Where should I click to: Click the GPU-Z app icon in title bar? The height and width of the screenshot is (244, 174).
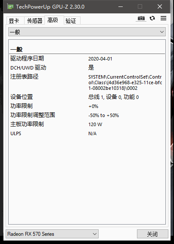[10, 6]
